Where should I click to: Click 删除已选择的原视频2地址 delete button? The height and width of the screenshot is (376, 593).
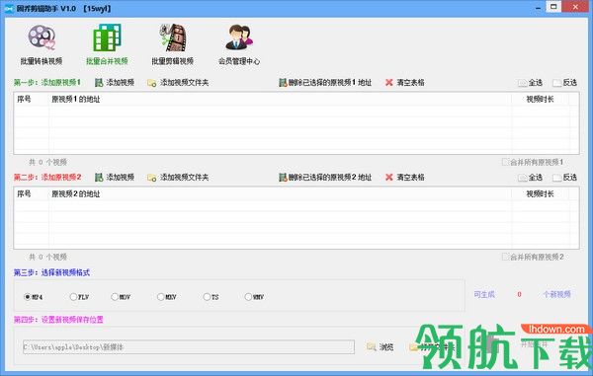click(325, 177)
